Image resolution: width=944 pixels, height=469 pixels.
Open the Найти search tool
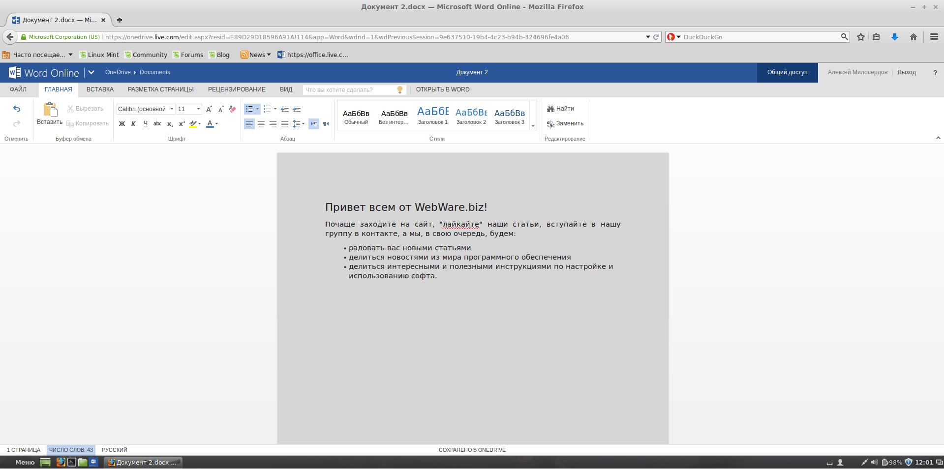tap(560, 109)
